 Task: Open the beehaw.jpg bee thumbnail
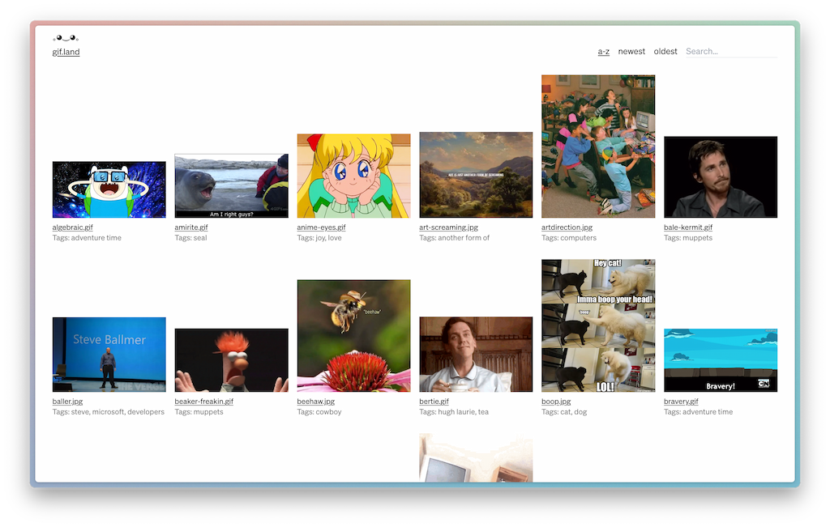point(353,336)
